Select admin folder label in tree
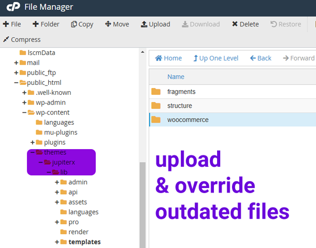This screenshot has height=248, width=316. [78, 182]
